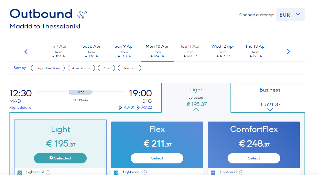This screenshot has width=319, height=175.
Task: Toggle the Selected button on Light fare
Action: (60, 158)
